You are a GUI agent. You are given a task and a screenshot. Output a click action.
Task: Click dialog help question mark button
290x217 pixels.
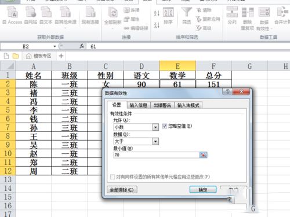coord(227,91)
